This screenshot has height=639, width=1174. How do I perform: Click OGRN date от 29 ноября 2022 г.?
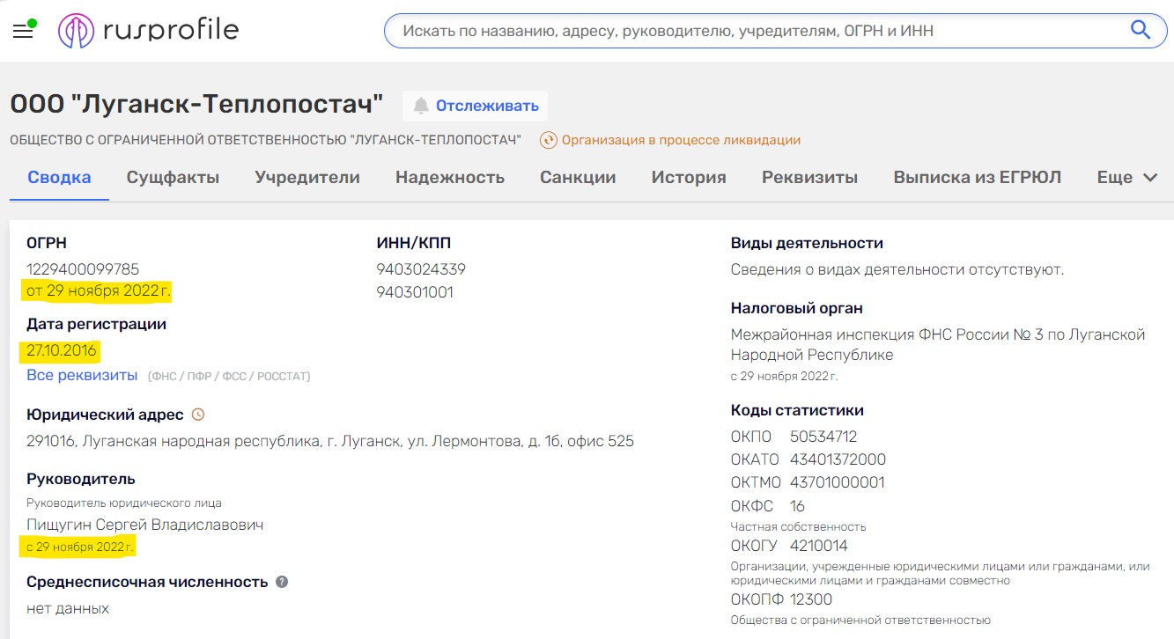[x=97, y=290]
